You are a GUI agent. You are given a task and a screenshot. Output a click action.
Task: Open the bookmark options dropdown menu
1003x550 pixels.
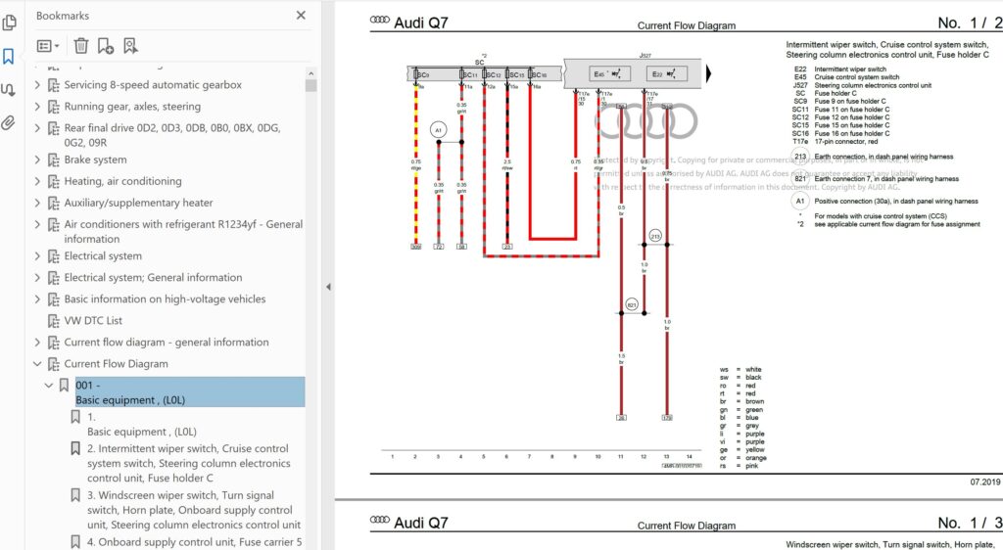point(48,45)
